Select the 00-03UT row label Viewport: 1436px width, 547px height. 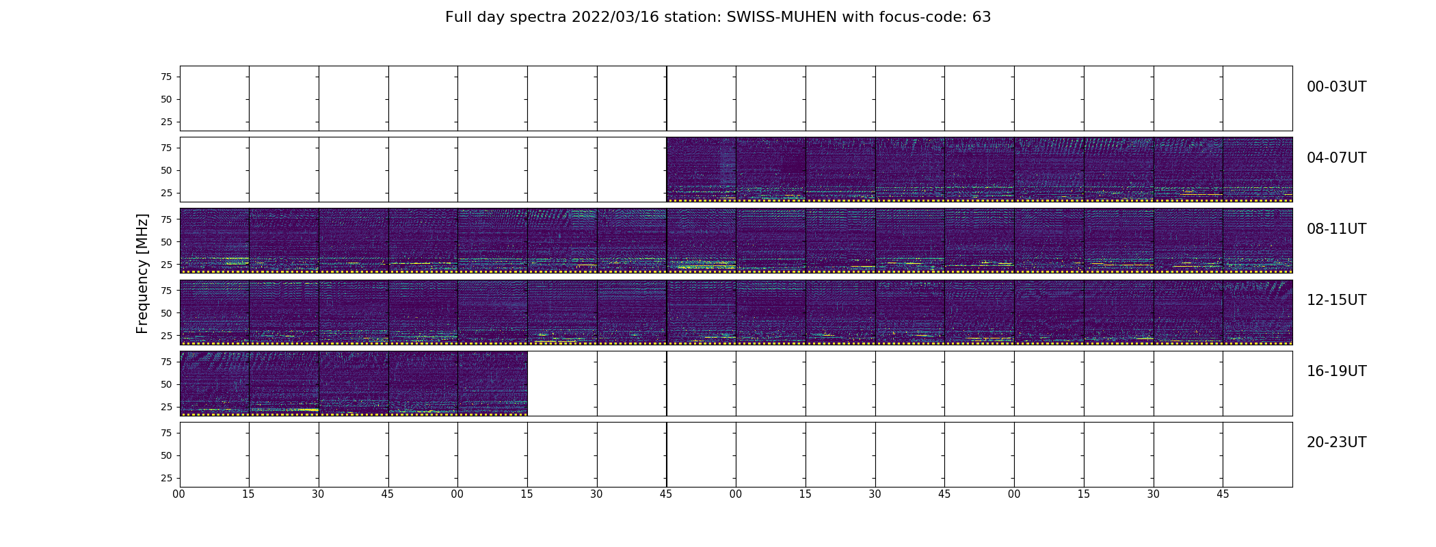pyautogui.click(x=1336, y=87)
